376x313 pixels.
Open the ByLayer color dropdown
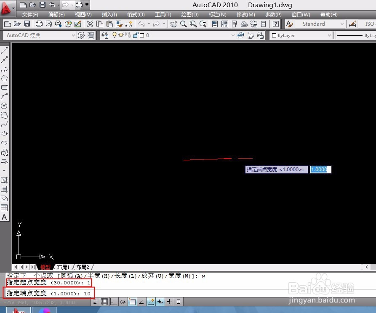tap(329, 35)
